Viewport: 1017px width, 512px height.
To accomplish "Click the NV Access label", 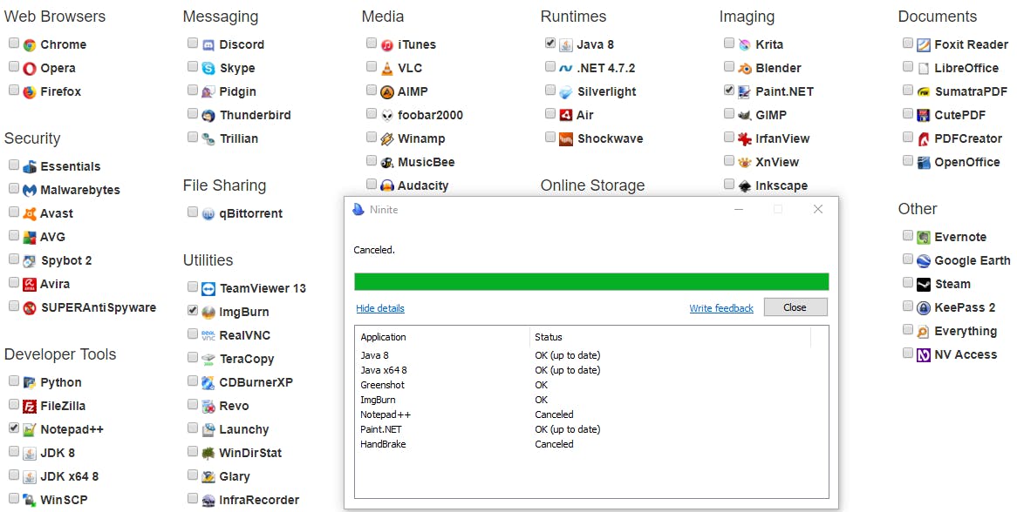I will point(966,354).
